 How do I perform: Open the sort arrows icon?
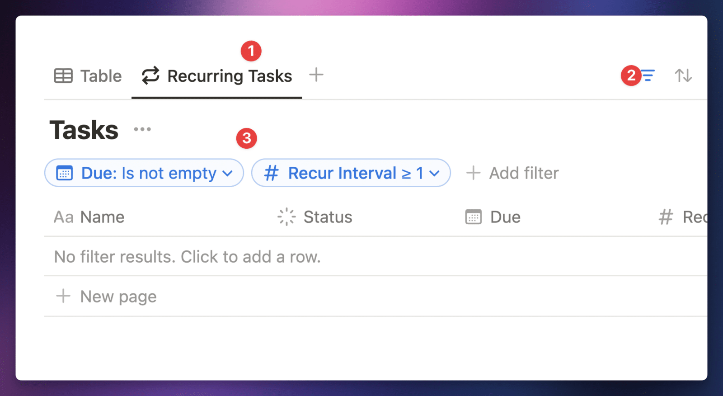click(x=683, y=75)
